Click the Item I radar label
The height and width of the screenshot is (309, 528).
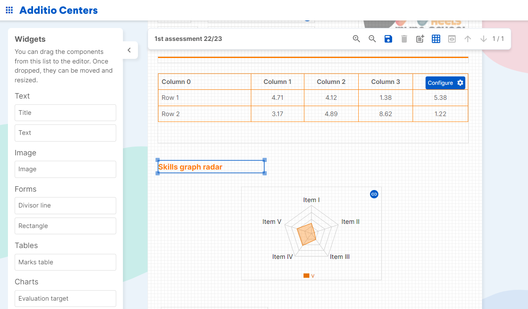pyautogui.click(x=311, y=200)
